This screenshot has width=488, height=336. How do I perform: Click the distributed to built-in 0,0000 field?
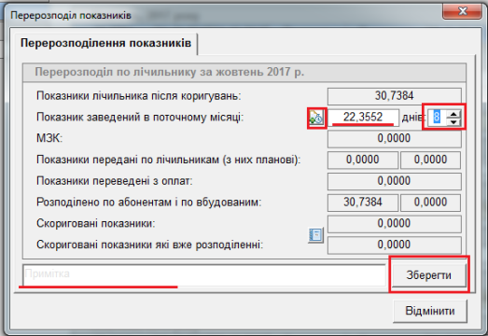[x=430, y=203]
